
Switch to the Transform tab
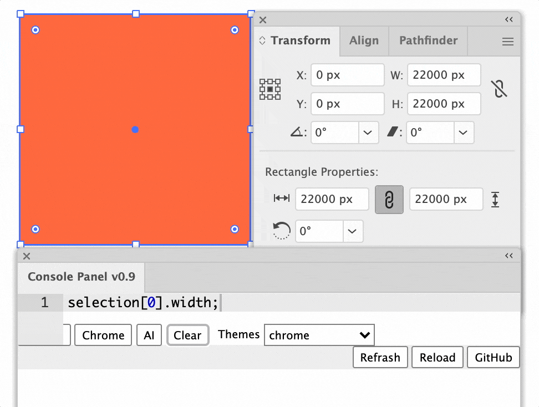click(x=300, y=40)
